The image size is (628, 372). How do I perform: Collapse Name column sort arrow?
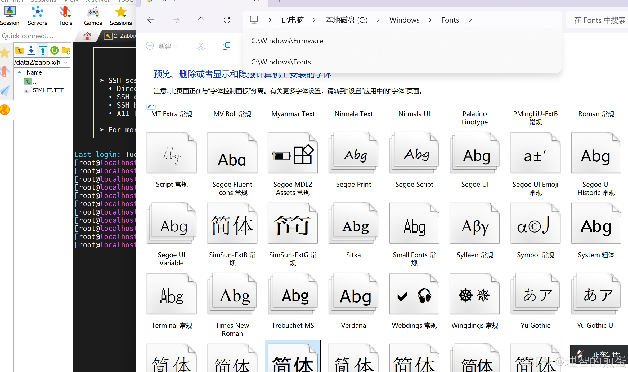(19, 72)
